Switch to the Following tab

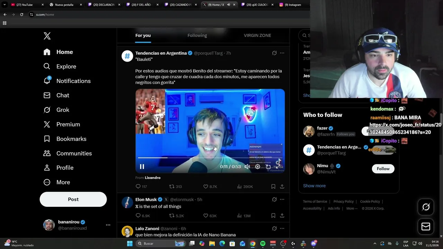(x=197, y=36)
